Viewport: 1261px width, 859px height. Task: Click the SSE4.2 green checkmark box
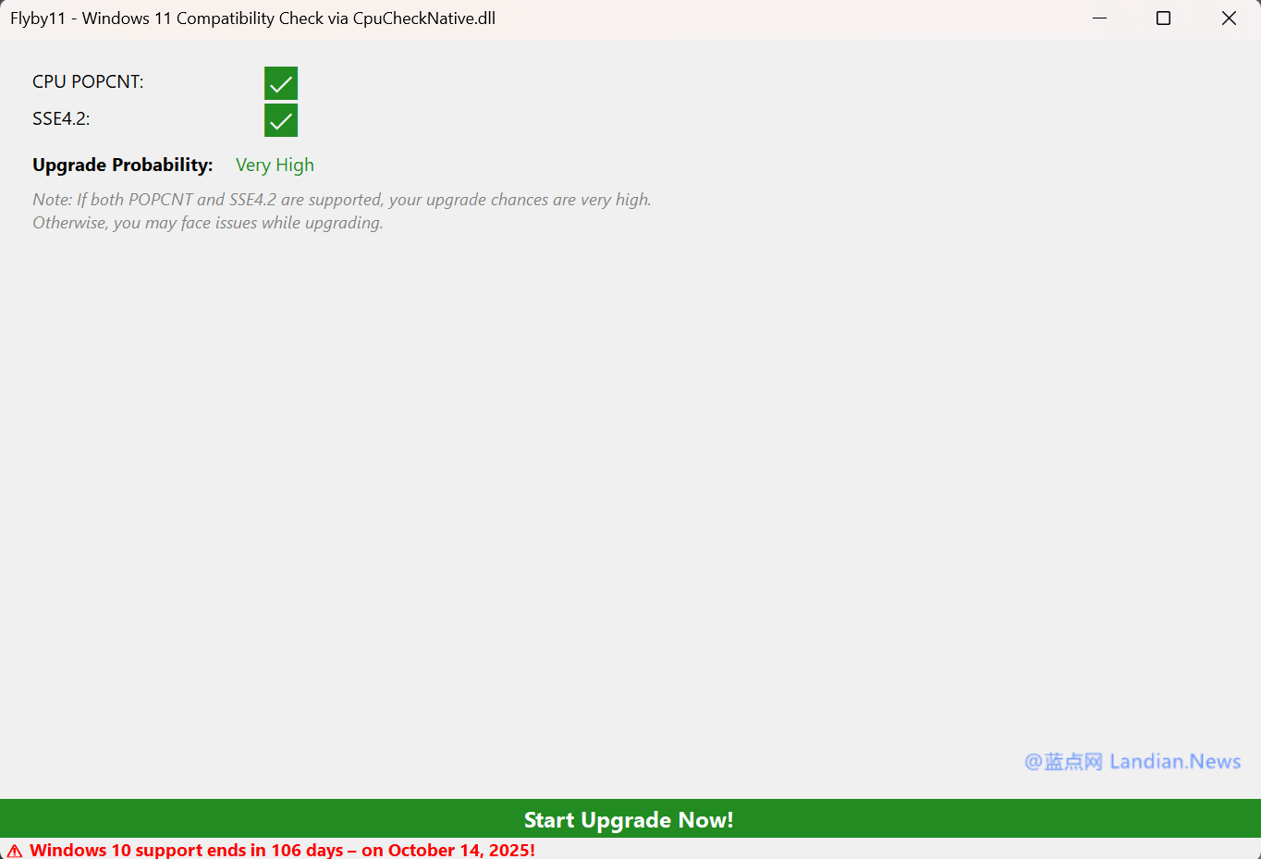tap(281, 120)
